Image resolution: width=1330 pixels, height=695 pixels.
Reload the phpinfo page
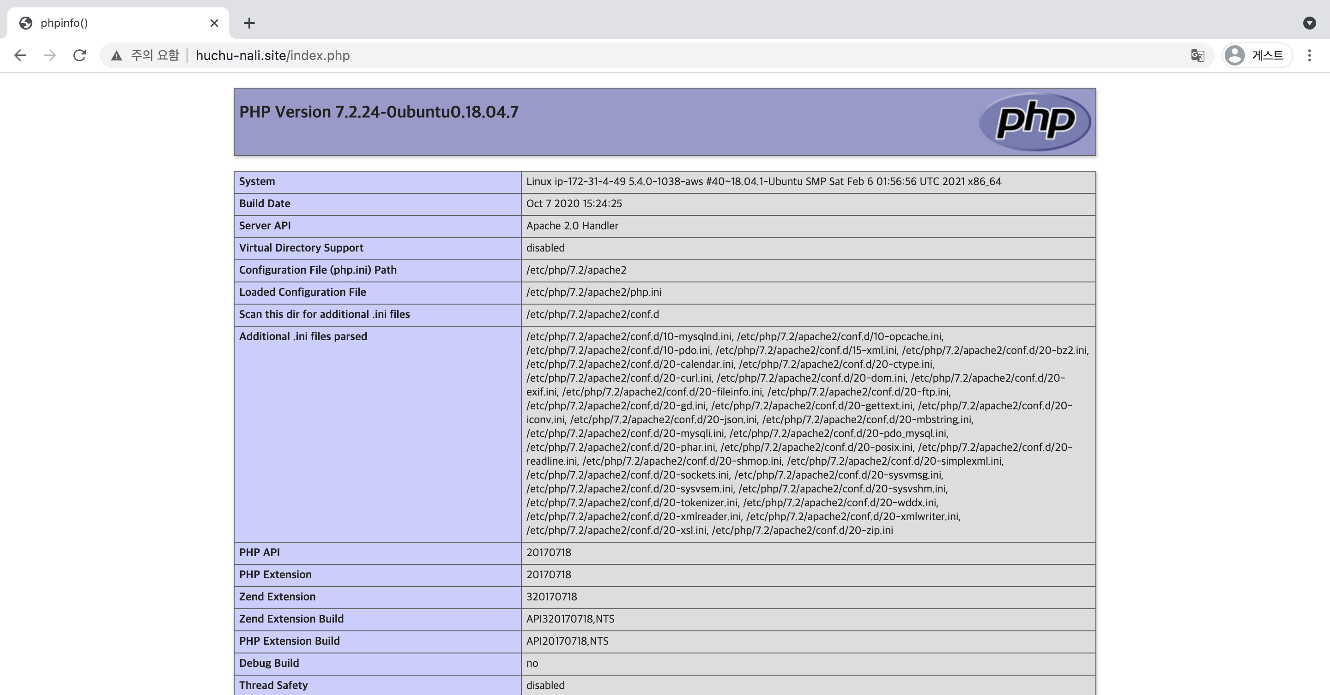point(79,55)
